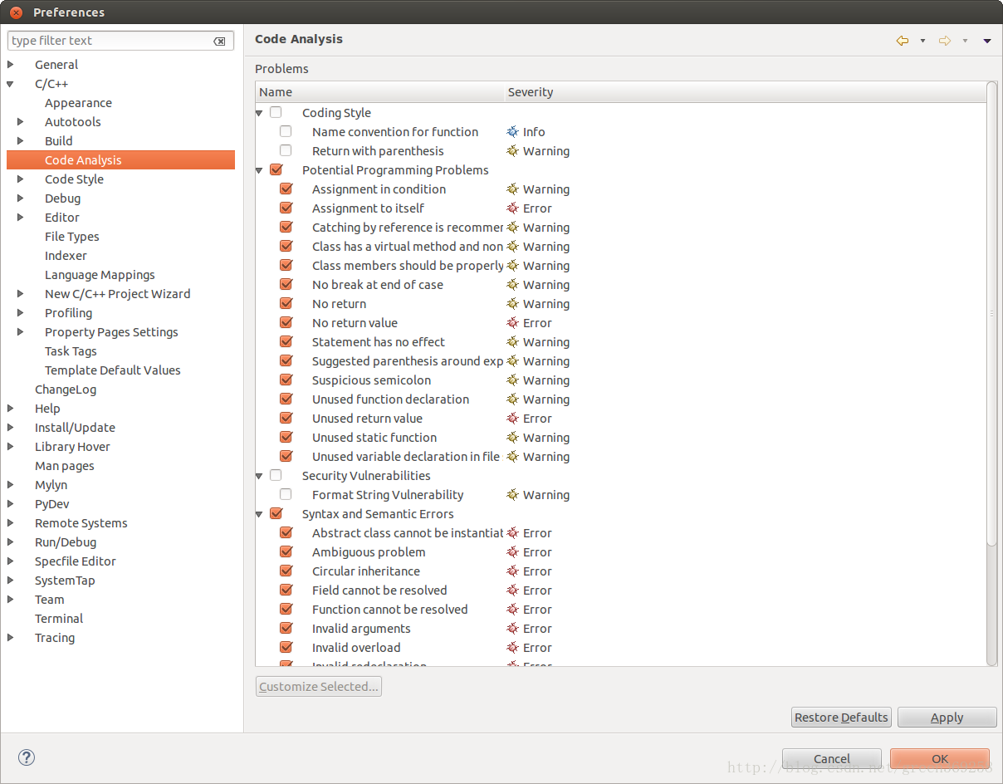The height and width of the screenshot is (784, 1003).
Task: Select Indexer preferences page
Action: pyautogui.click(x=66, y=256)
